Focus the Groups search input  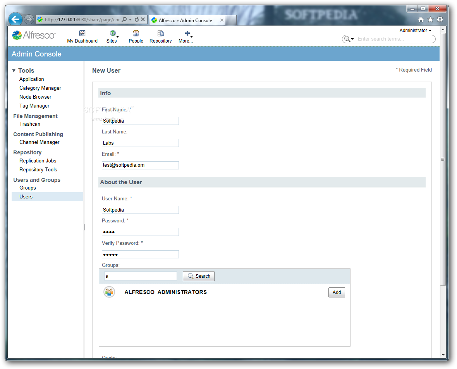[x=141, y=276]
